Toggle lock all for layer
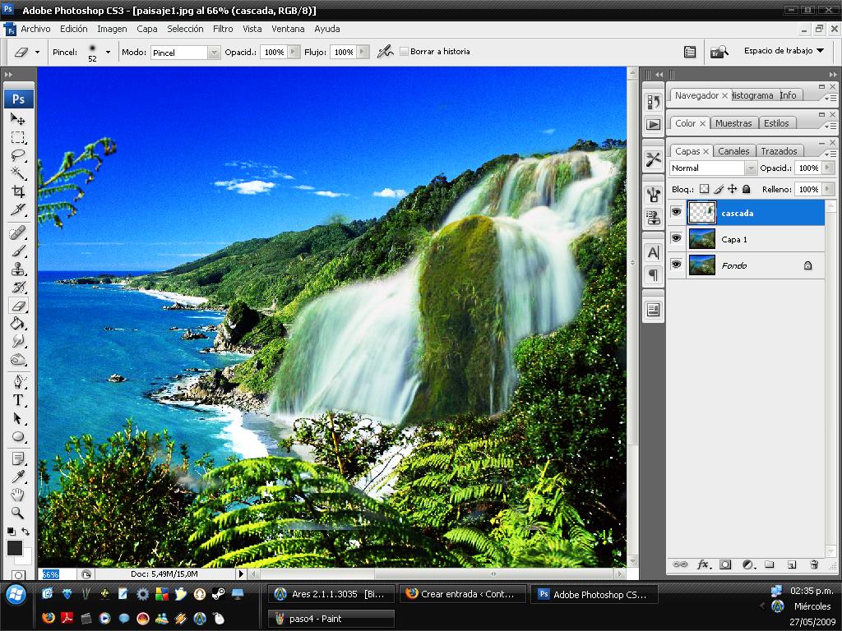This screenshot has height=631, width=842. 746,189
